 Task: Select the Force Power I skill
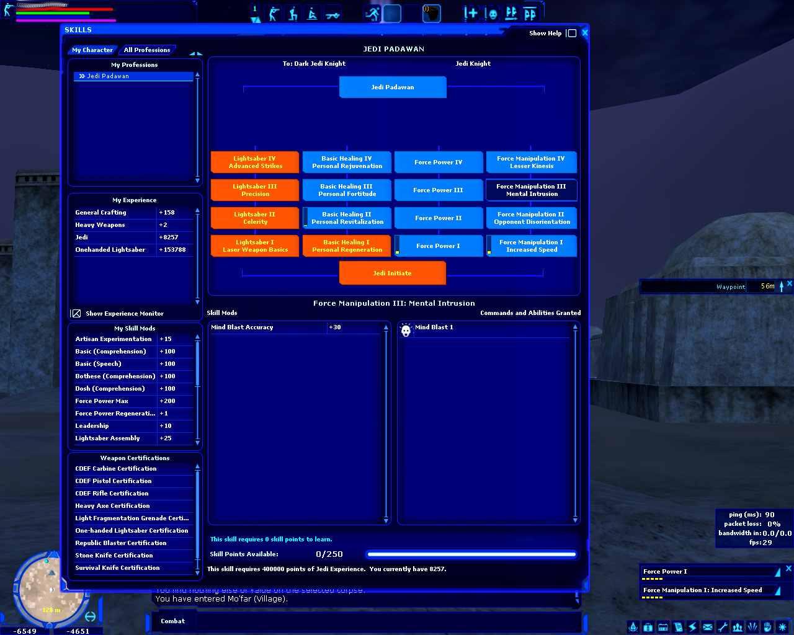pyautogui.click(x=439, y=246)
